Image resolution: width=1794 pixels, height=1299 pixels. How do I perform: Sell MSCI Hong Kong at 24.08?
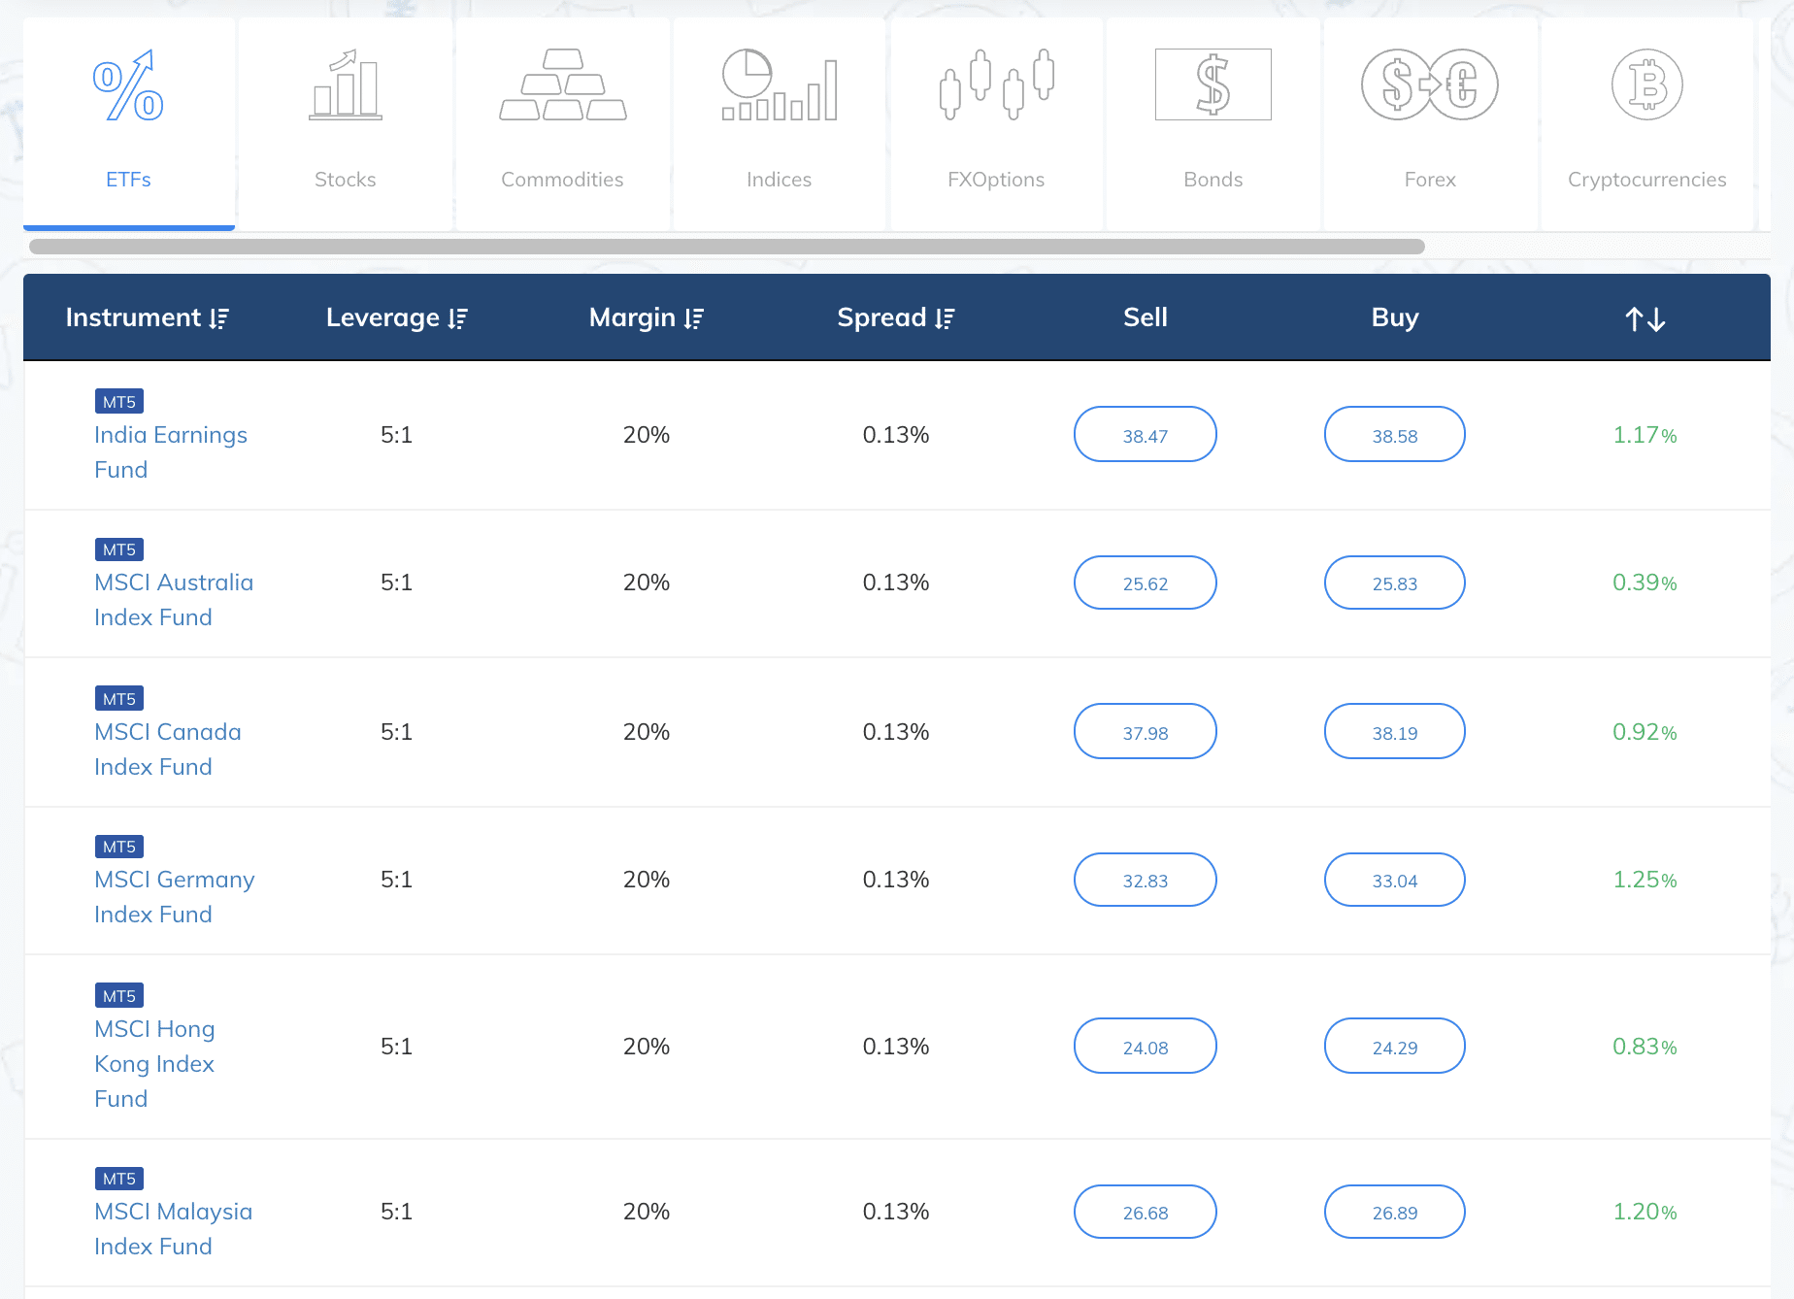point(1146,1047)
